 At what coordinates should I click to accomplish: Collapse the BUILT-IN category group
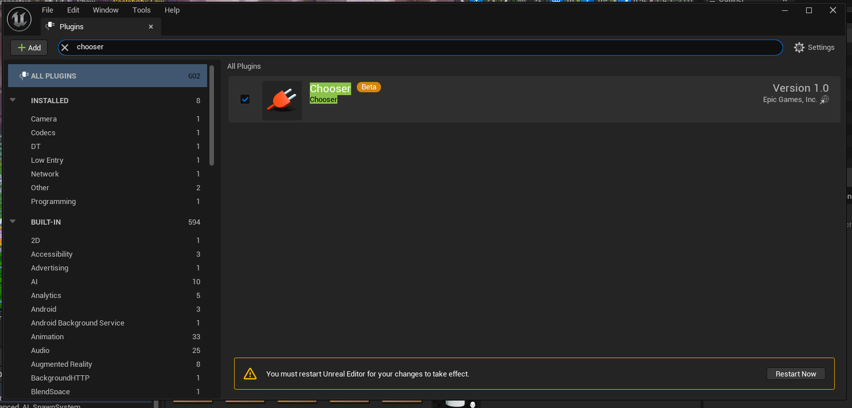click(x=13, y=222)
